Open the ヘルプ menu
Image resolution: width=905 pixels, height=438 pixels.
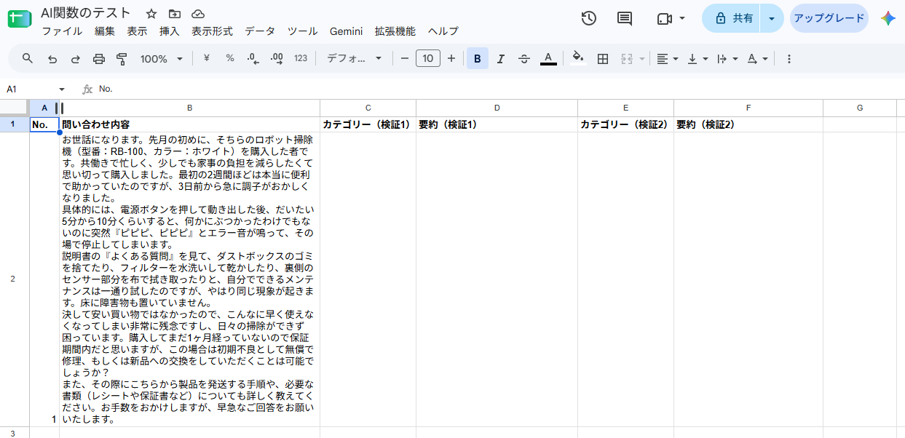[x=443, y=31]
